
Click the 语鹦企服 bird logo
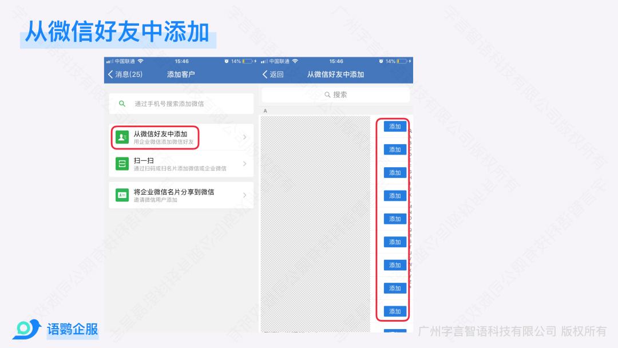tap(26, 329)
